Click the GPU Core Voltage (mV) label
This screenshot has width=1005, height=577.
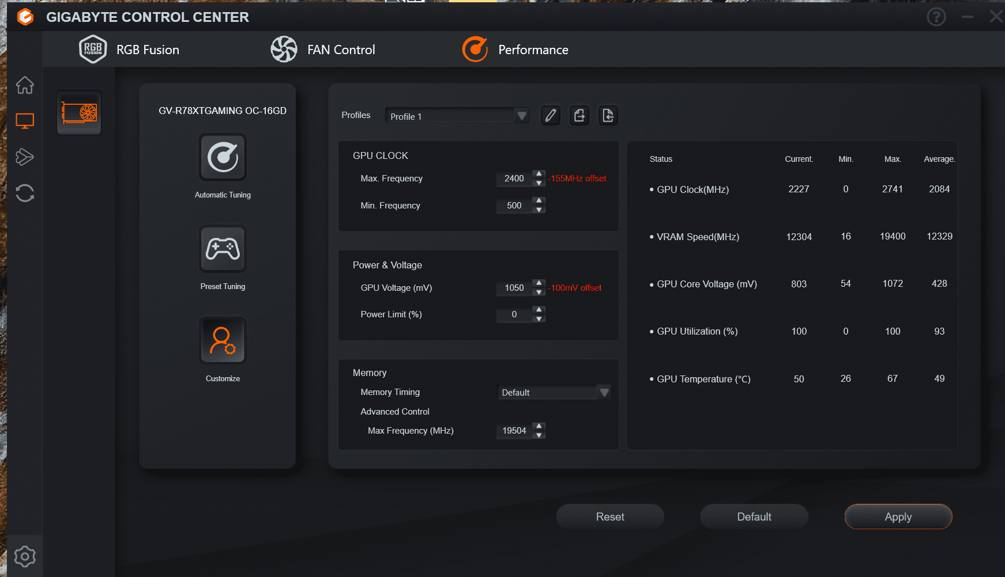pyautogui.click(x=707, y=284)
